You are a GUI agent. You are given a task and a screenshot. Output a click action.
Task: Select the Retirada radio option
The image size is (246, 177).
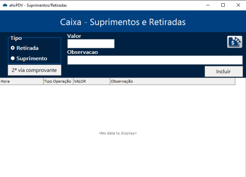pos(13,48)
